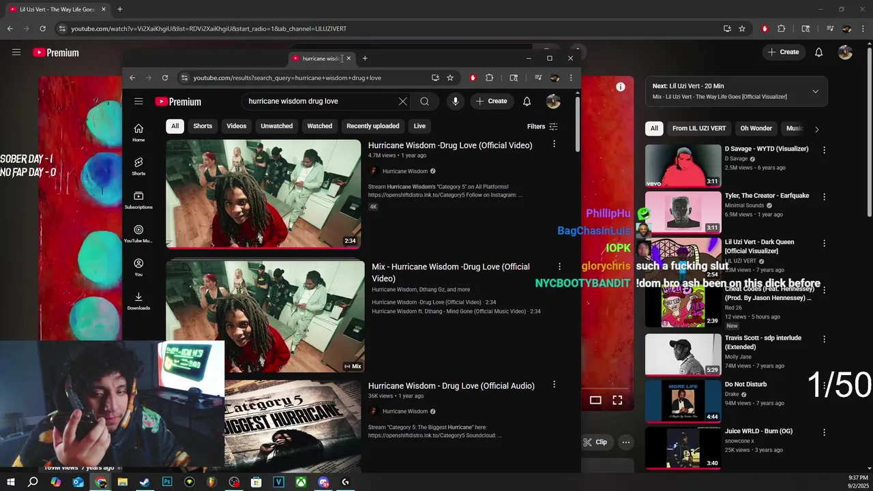Open more actions for Drug Love (Official Video)
Screen dimensions: 873x491
pyautogui.click(x=554, y=144)
